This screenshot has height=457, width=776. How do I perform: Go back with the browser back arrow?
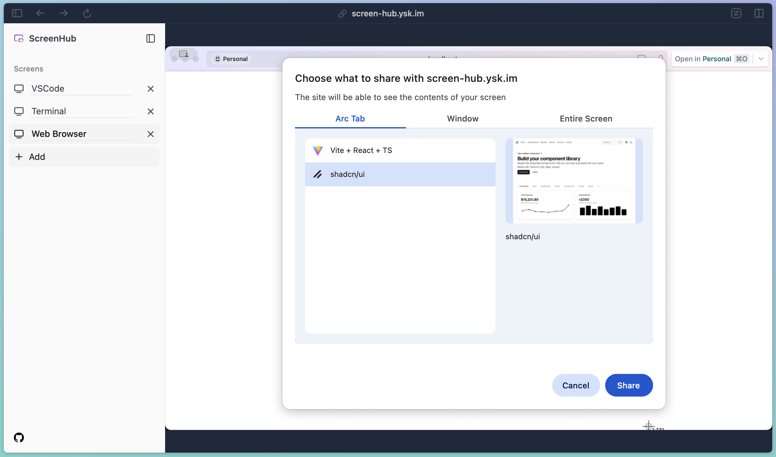(x=40, y=13)
